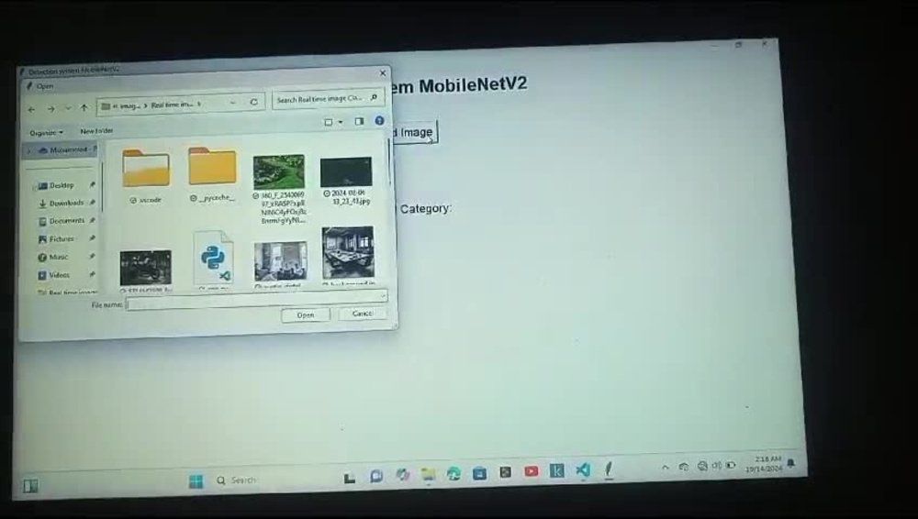
Task: Open File Explorer from the taskbar
Action: (x=428, y=475)
